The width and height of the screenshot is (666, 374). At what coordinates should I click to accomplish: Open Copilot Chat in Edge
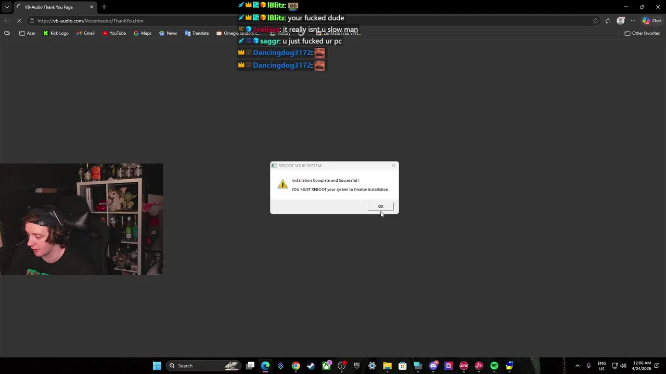click(x=652, y=21)
